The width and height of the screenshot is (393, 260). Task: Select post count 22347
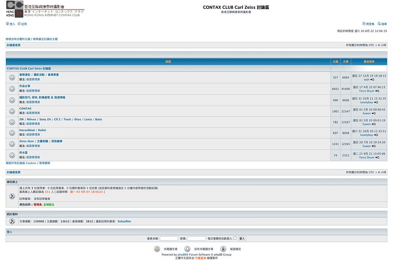346,111
